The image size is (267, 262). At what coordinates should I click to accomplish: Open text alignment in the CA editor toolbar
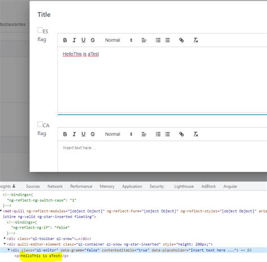[144, 134]
